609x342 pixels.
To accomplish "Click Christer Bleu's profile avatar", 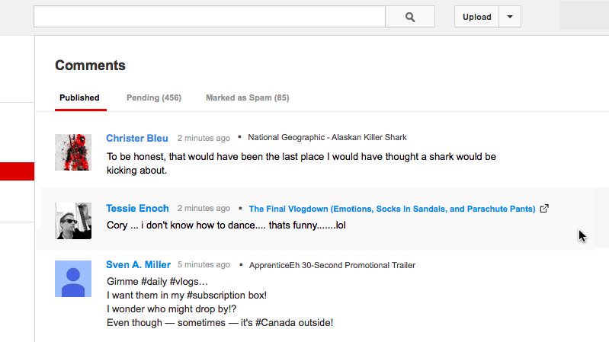I will coord(73,152).
